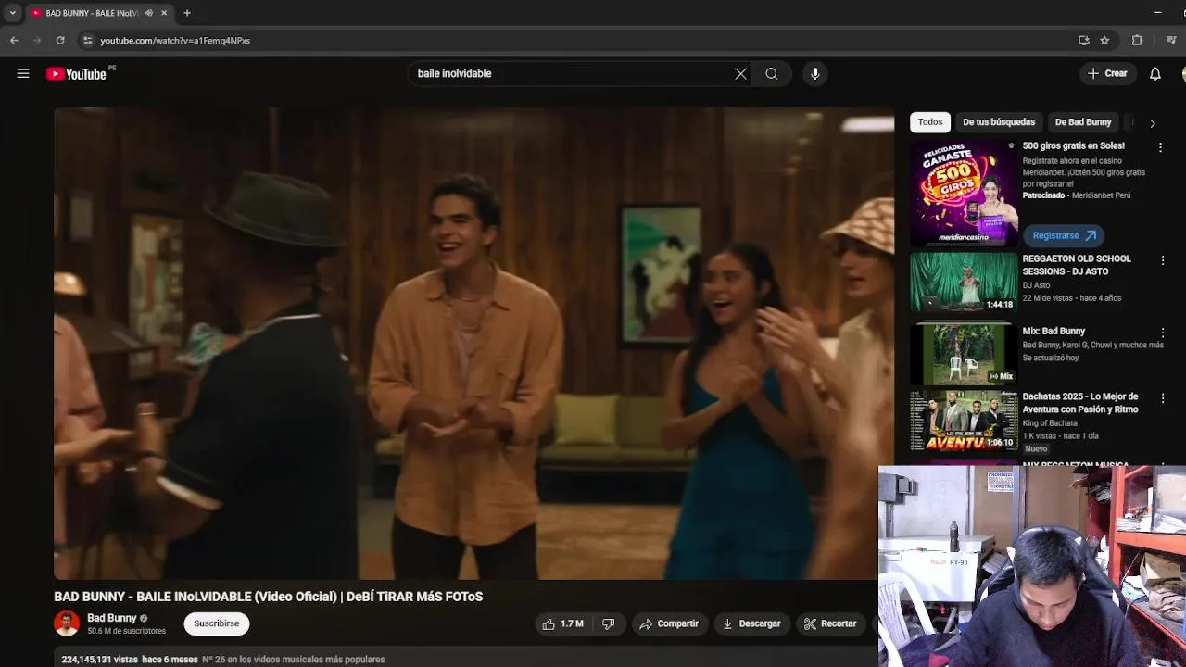Open the Mix: Bad Bunny thumbnail
The image size is (1186, 667).
[x=964, y=353]
